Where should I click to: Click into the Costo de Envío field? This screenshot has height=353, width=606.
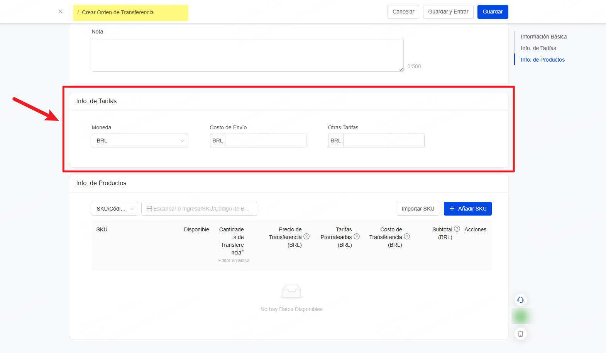click(x=266, y=141)
